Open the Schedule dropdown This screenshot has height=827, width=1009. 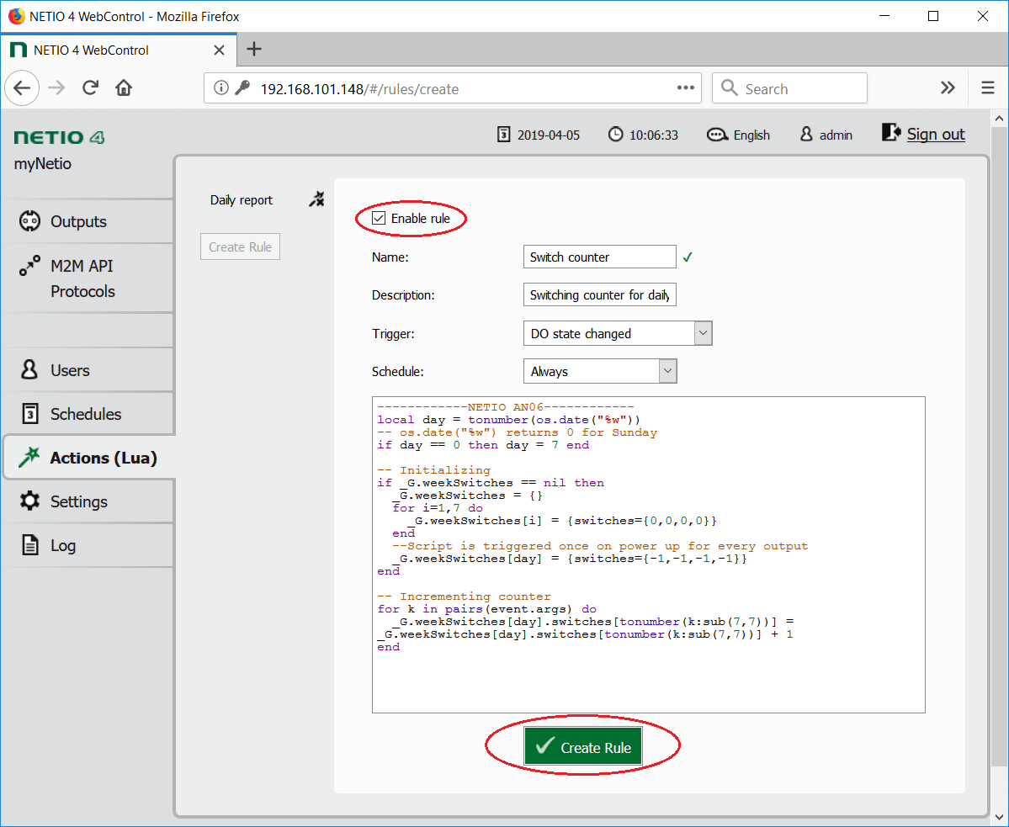click(x=600, y=371)
